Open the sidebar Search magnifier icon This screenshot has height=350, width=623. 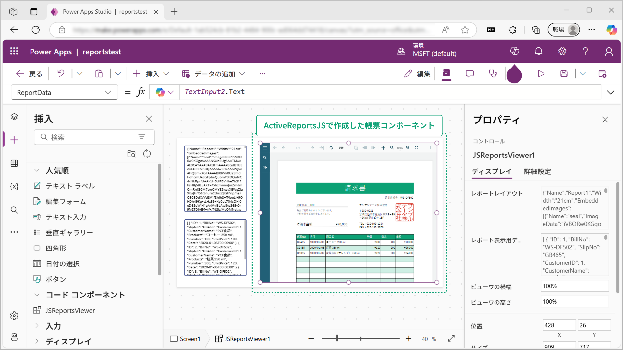(14, 210)
